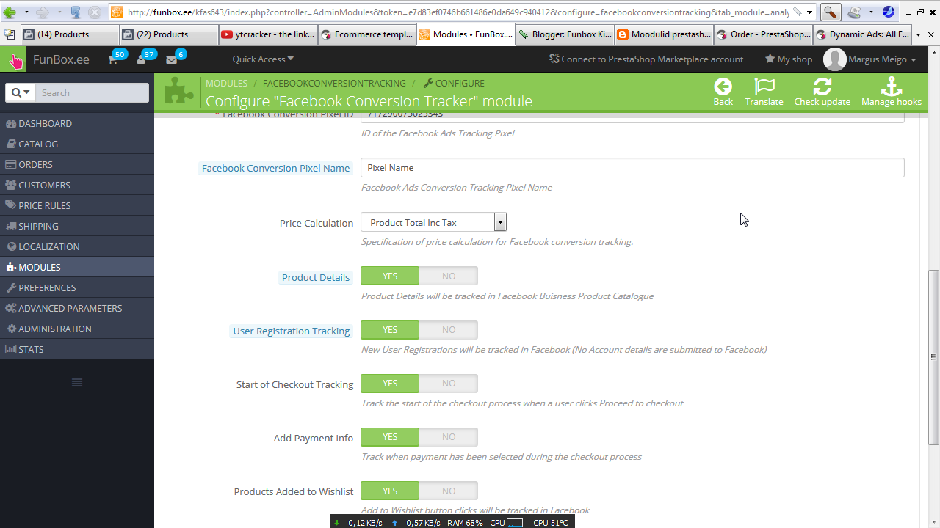This screenshot has height=528, width=940.
Task: Click the Stats chart icon in sidebar
Action: (x=11, y=349)
